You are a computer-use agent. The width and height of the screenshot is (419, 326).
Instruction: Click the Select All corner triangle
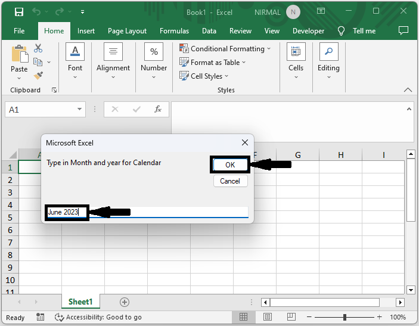[13, 155]
